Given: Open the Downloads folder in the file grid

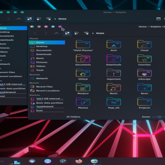Looking at the screenshot, I should pos(114,60).
